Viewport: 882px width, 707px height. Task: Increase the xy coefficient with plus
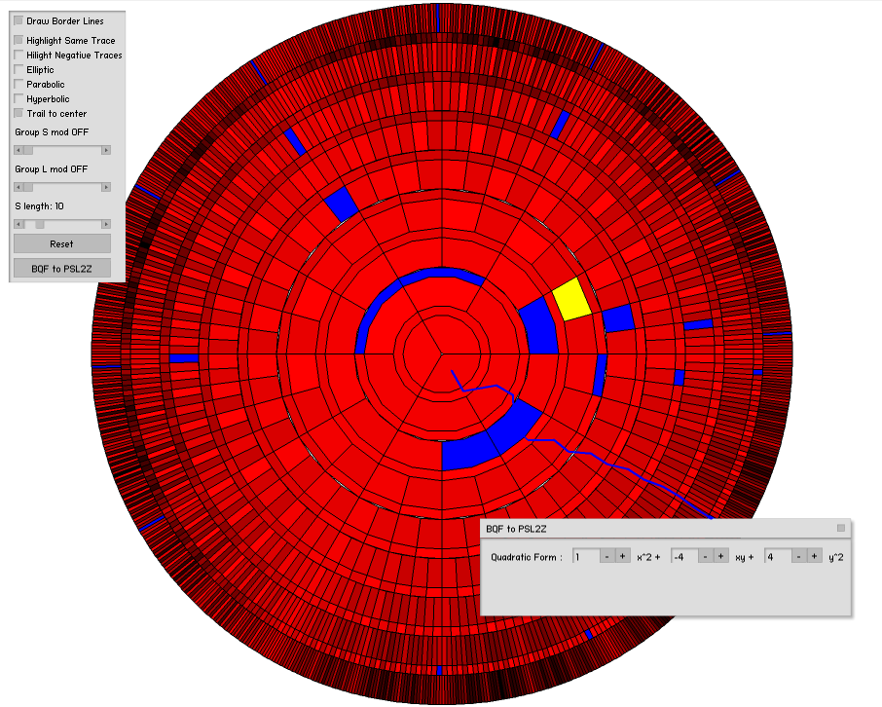pos(721,556)
